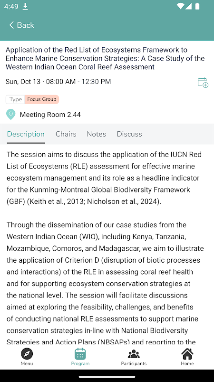The image size is (214, 382).
Task: Add session to calendar icon
Action: coord(203,83)
